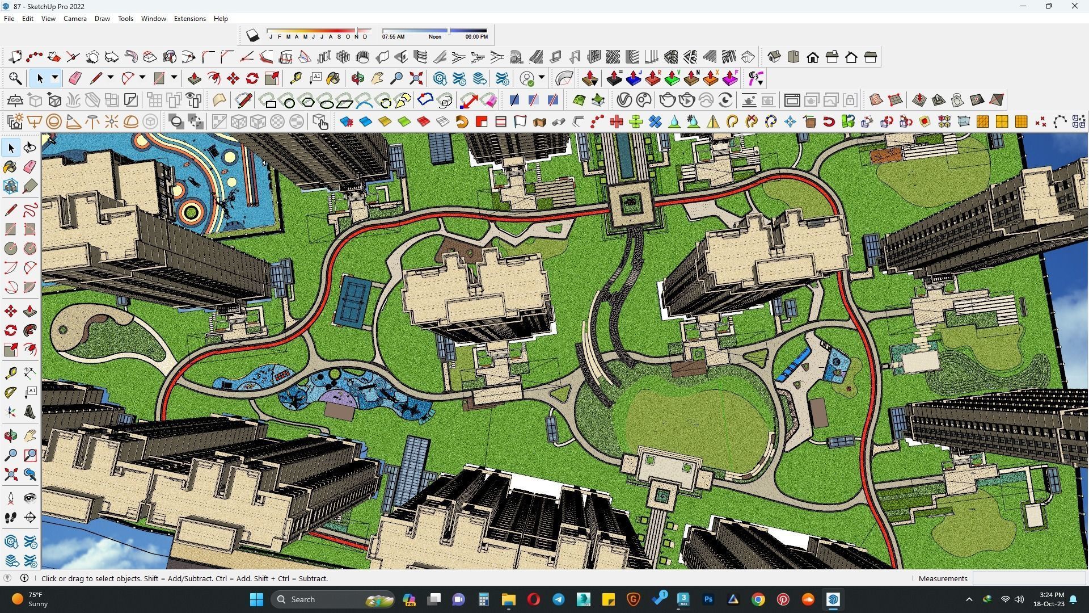Select the Paint Bucket tool in left toolbar
1089x613 pixels.
(11, 167)
